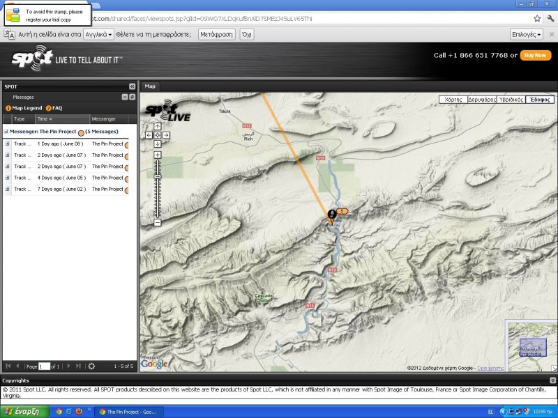558x418 pixels.
Task: Click the map zoom slider handle
Action: [158, 177]
